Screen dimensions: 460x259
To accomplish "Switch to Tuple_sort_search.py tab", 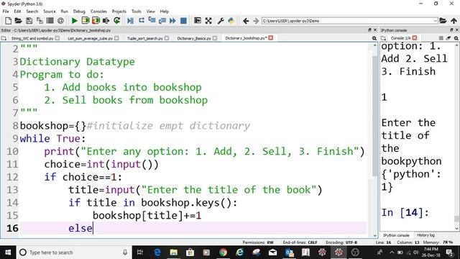I will 145,38.
